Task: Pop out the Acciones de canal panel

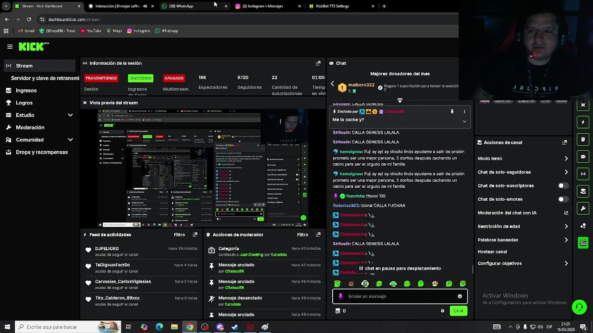Action: (x=564, y=142)
